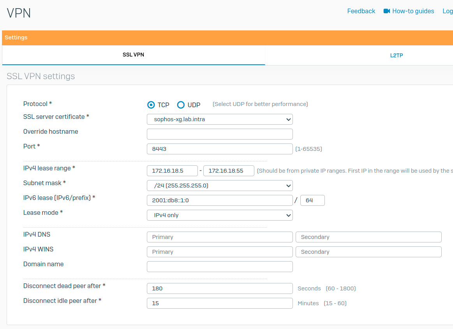Edit the Disconnect dead peer after field

[x=220, y=288]
